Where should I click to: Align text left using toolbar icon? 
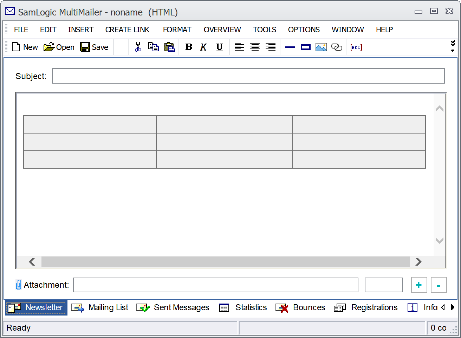click(239, 47)
